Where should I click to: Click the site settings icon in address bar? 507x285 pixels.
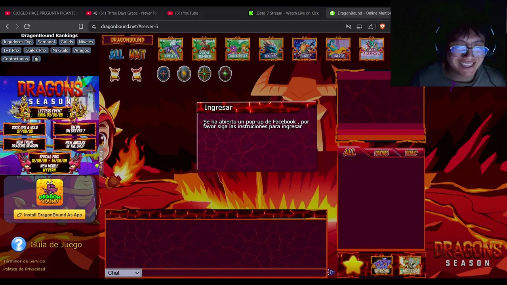click(x=93, y=27)
